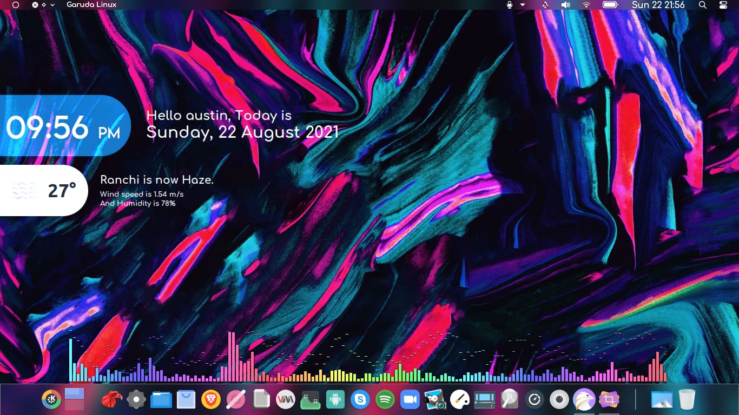
Task: Open the calendar via Sun 22 21:56 clock
Action: [658, 5]
